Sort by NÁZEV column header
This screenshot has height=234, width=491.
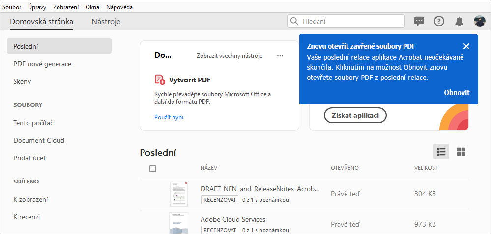click(x=209, y=168)
